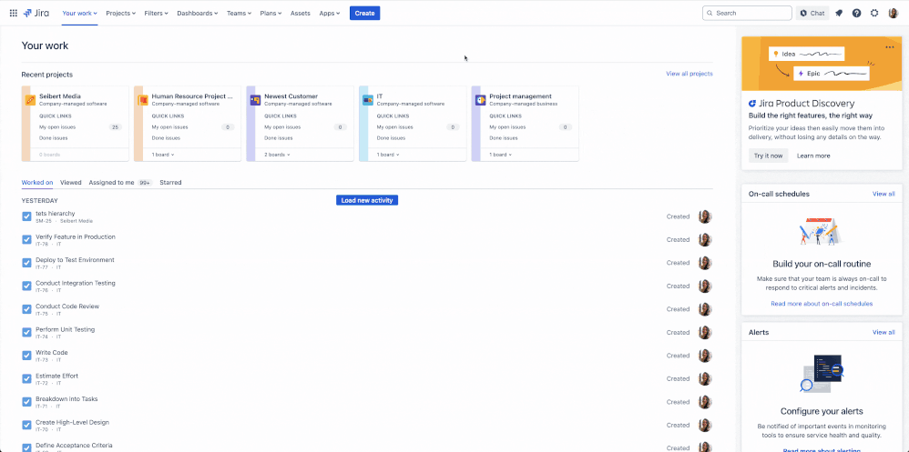Expand 1 board dropdown on Project management card

pos(500,155)
